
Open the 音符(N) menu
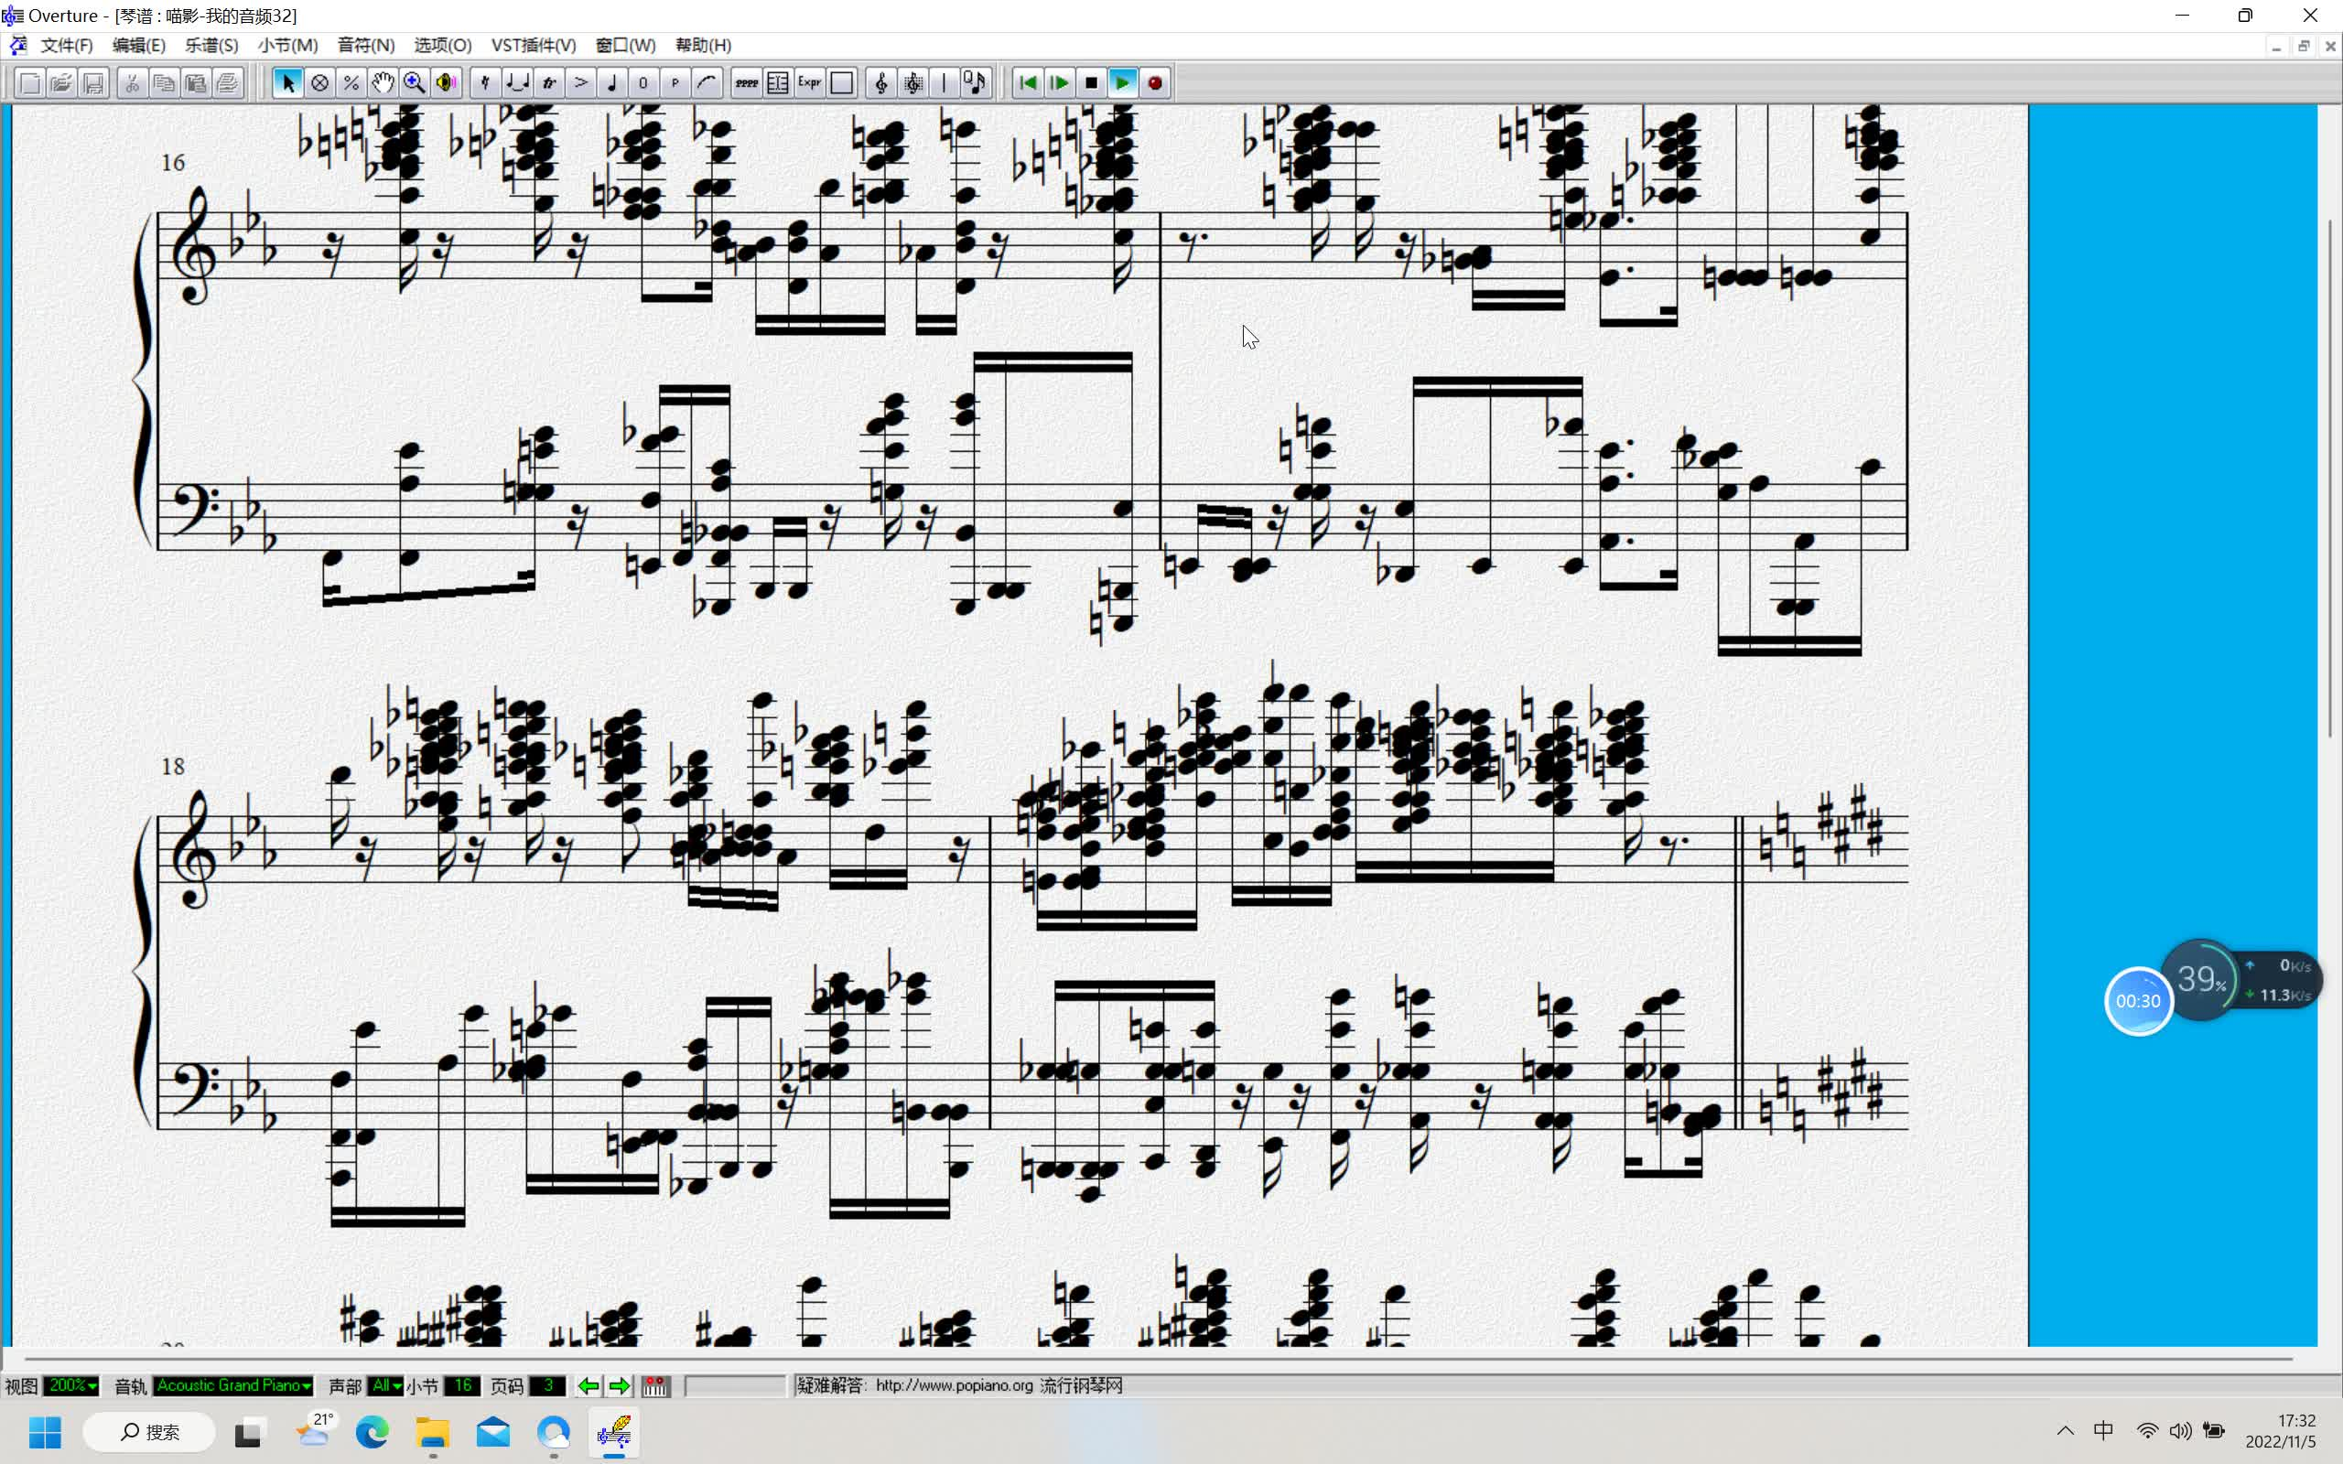tap(366, 46)
